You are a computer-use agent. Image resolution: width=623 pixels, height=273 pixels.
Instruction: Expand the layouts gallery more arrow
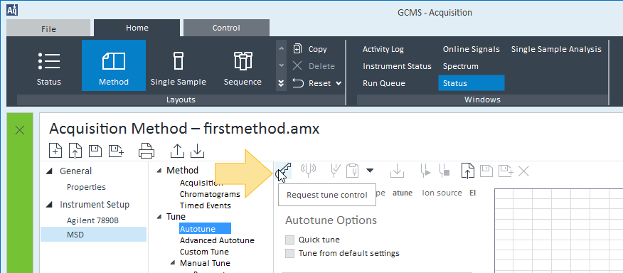[281, 83]
